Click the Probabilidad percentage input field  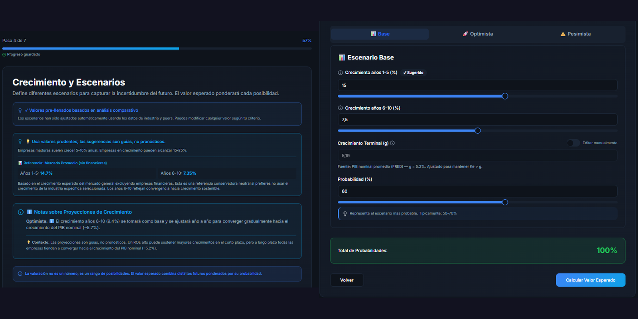(x=477, y=191)
